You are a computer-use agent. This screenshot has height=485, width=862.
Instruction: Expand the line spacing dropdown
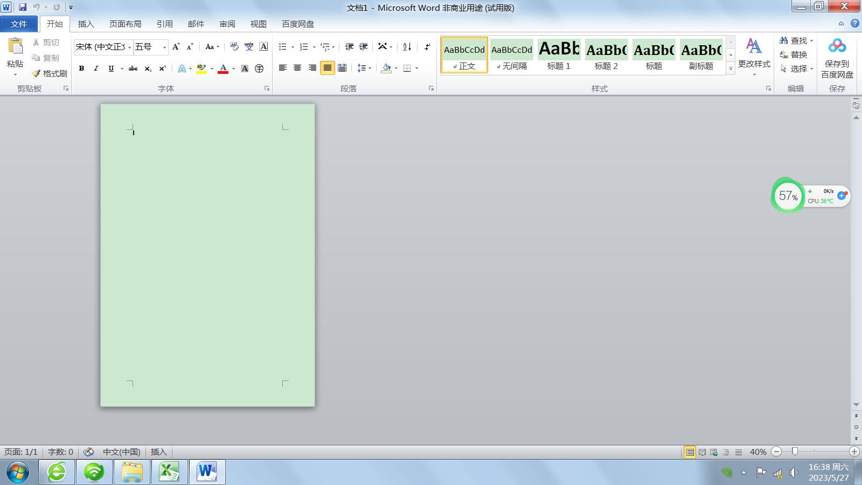point(370,68)
